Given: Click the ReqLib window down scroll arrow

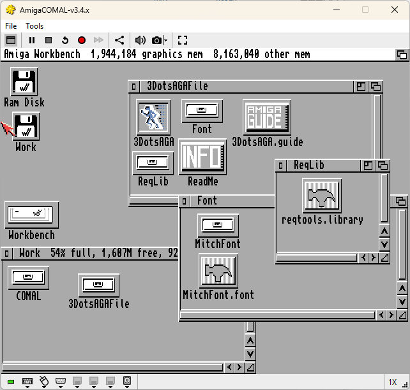Looking at the screenshot, I should click(x=384, y=245).
